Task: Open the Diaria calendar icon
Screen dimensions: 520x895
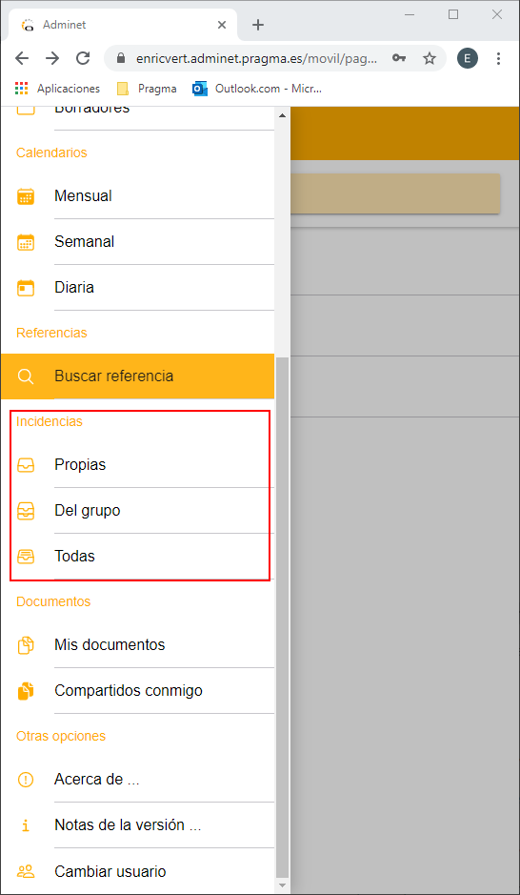Action: tap(26, 288)
